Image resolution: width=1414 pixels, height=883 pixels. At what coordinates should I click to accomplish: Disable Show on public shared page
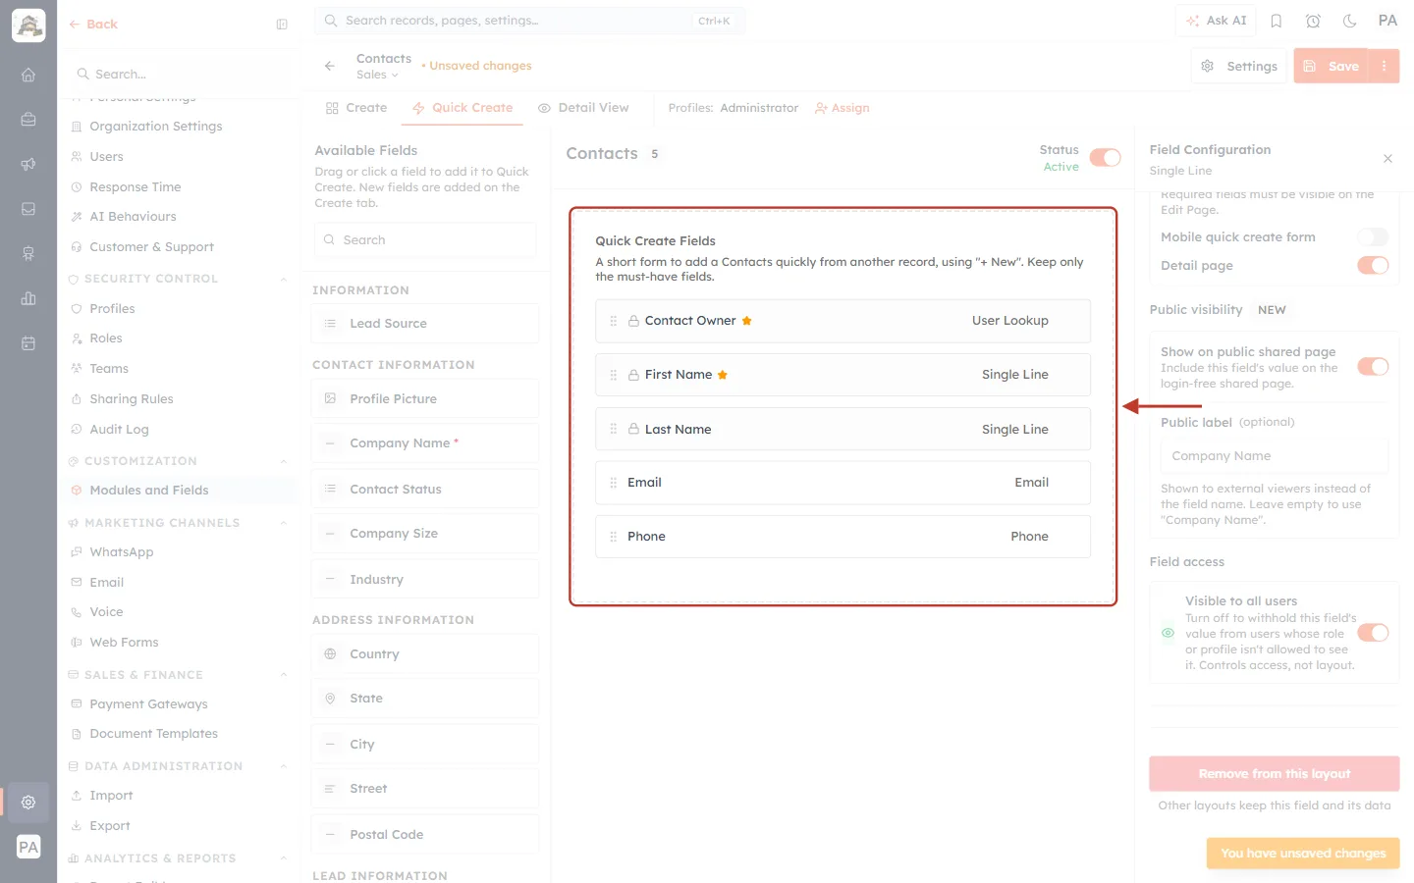click(1373, 367)
